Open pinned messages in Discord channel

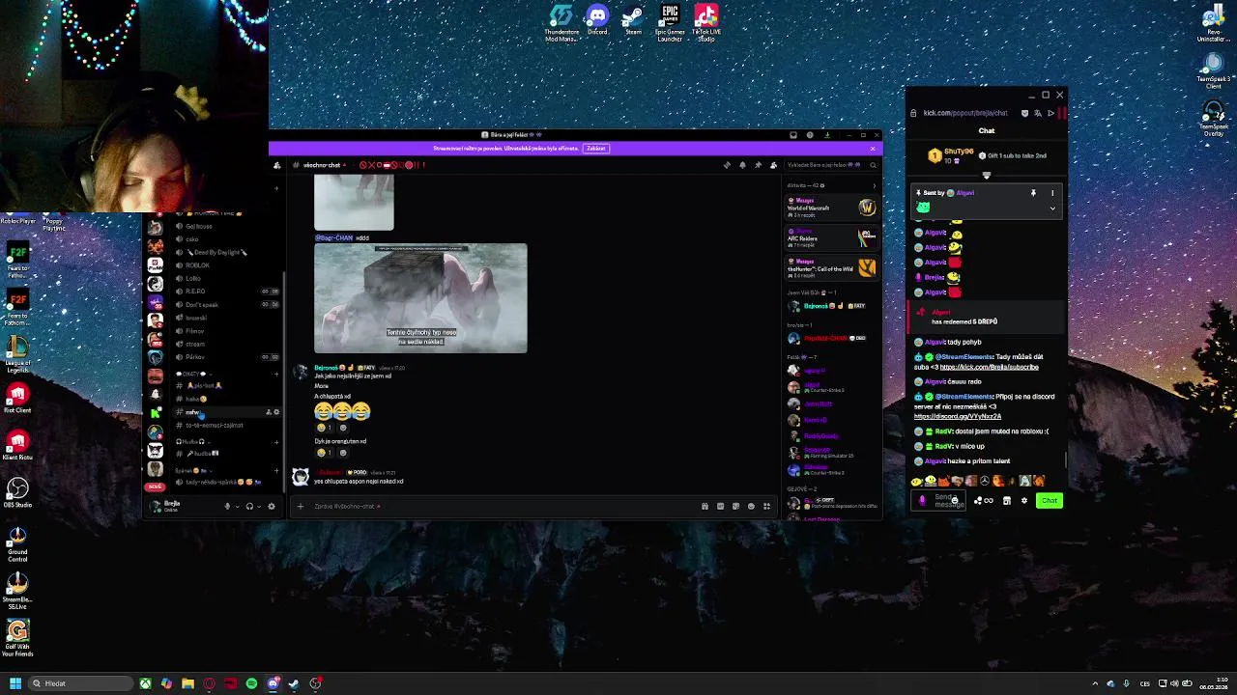(758, 165)
